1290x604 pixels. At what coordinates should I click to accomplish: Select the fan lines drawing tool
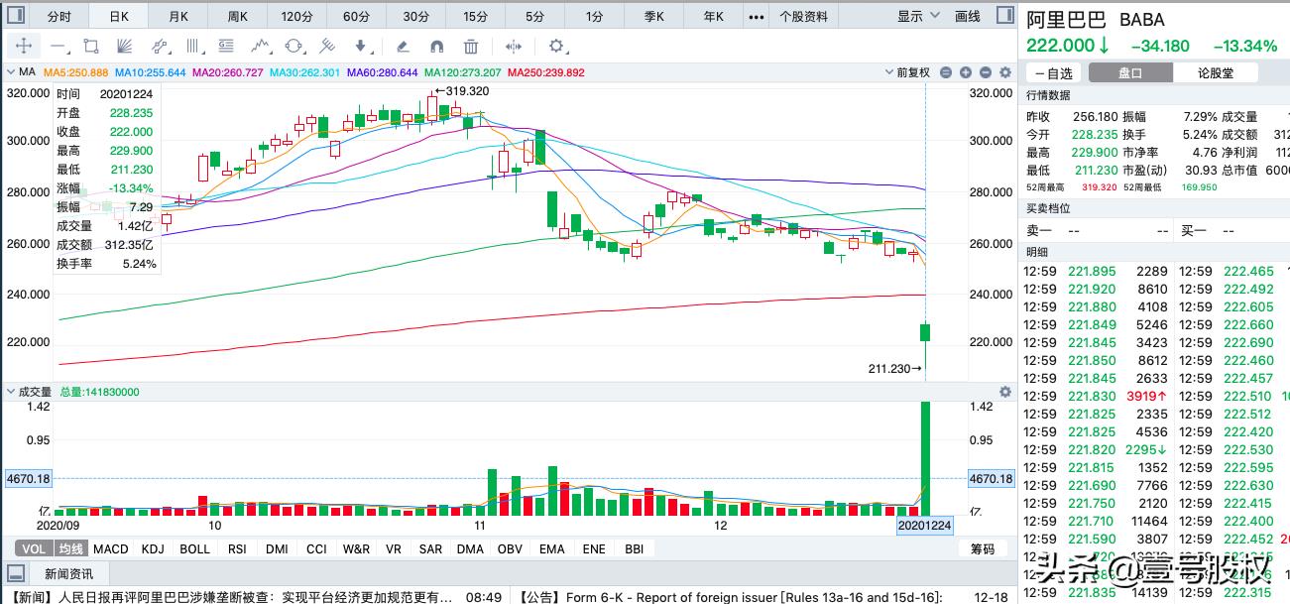point(125,47)
